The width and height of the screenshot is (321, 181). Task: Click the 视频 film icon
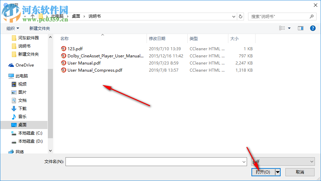point(14,84)
